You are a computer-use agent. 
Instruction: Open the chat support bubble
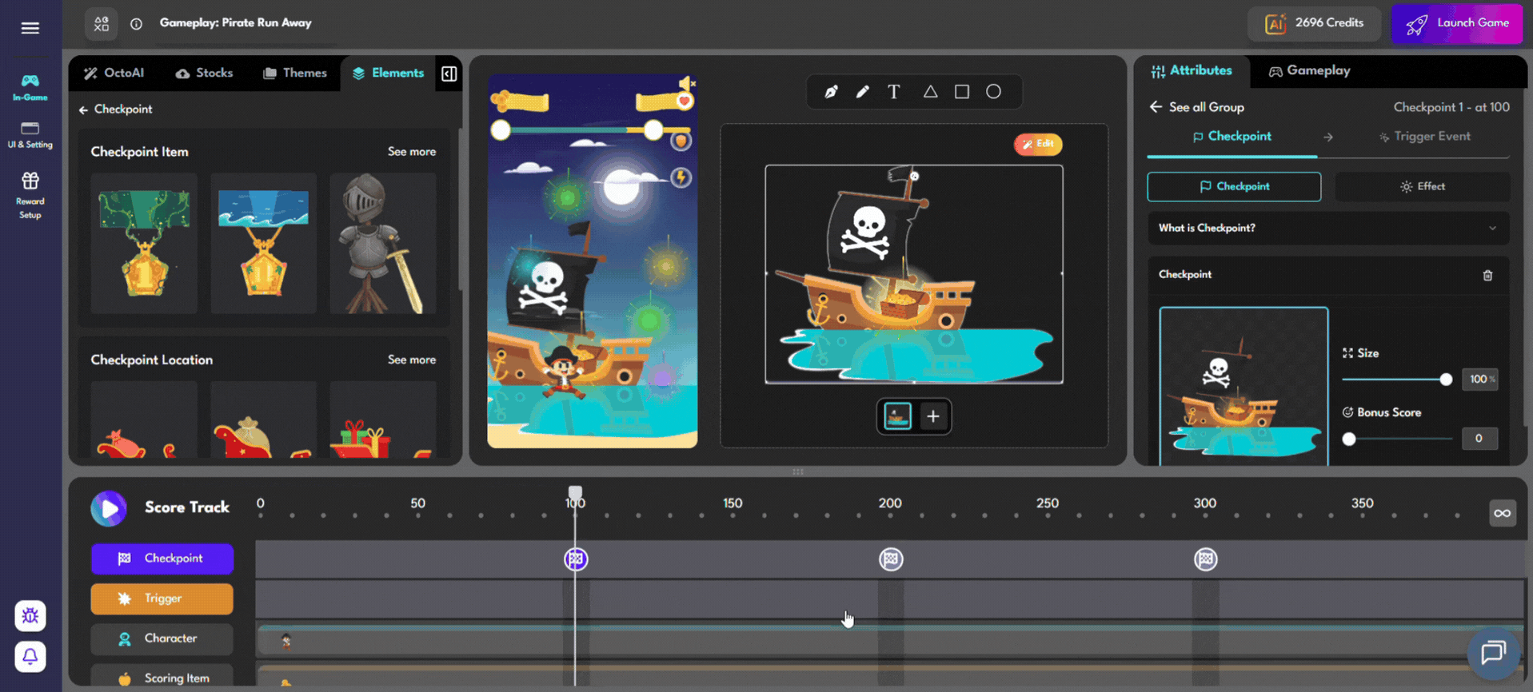point(1492,653)
